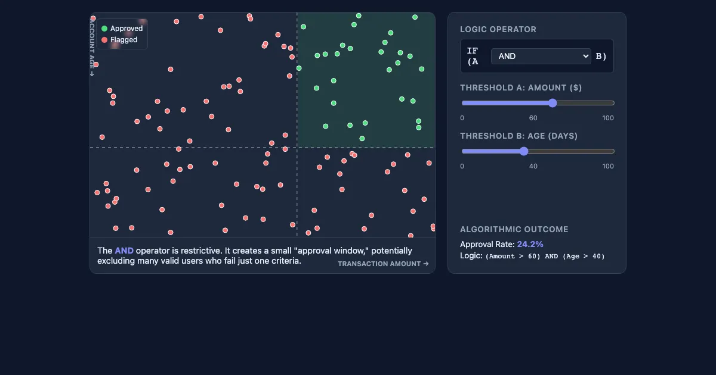
Task: Click the 60 tick label under amount slider
Action: [533, 118]
